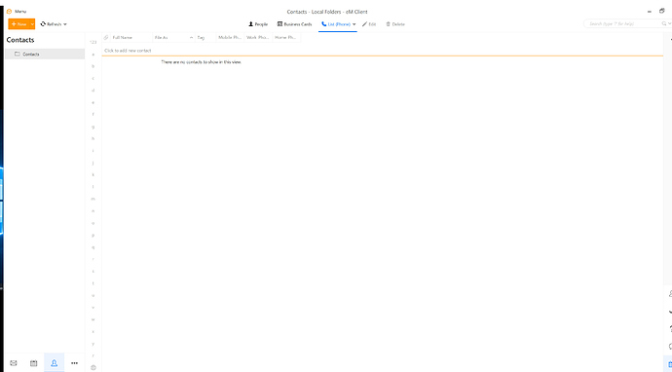Restore down the eM Client window
Image resolution: width=672 pixels, height=372 pixels.
tap(661, 11)
